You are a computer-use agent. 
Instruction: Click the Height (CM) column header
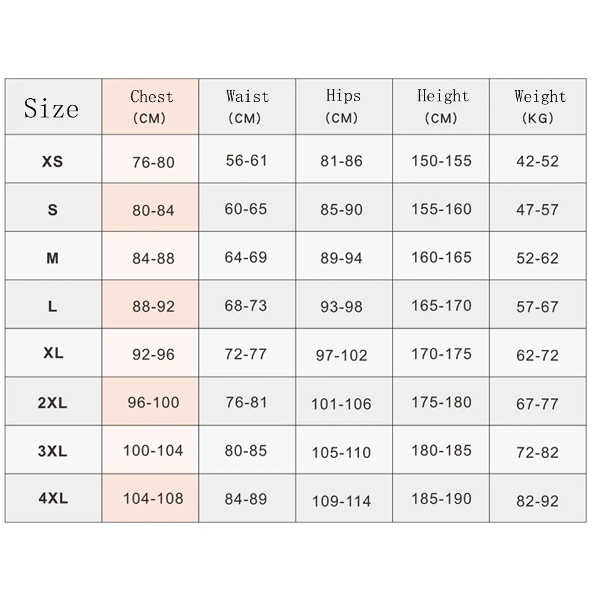(x=442, y=107)
